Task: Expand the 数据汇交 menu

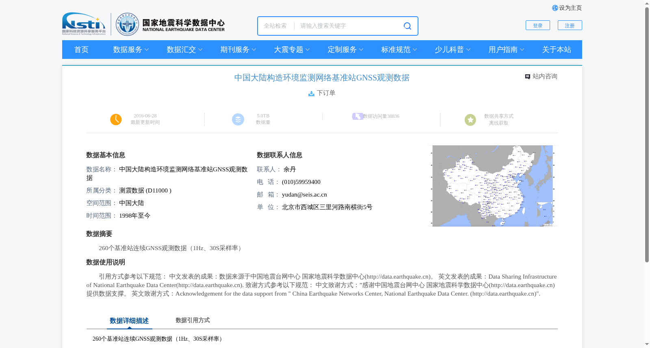Action: tap(184, 50)
